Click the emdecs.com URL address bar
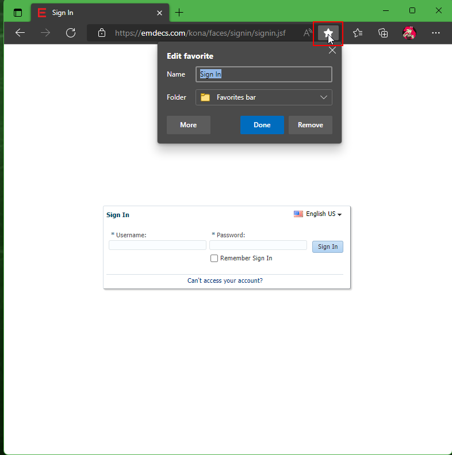The image size is (452, 455). click(x=200, y=33)
